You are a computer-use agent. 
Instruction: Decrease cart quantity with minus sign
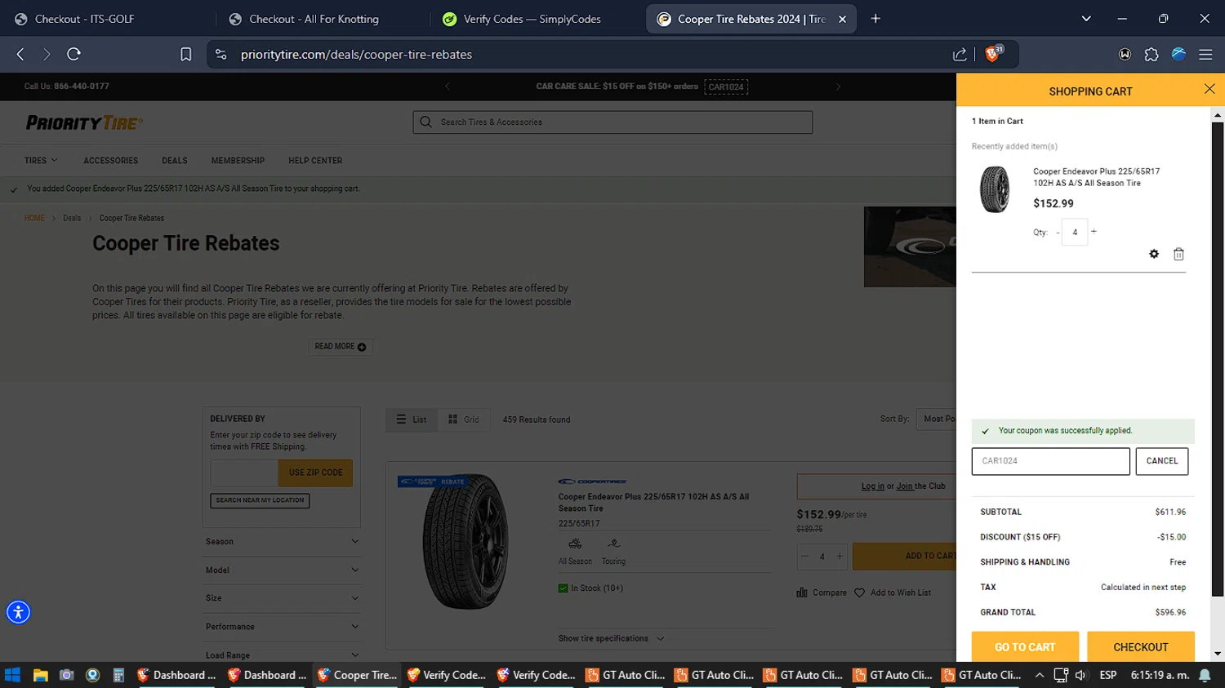click(1058, 233)
